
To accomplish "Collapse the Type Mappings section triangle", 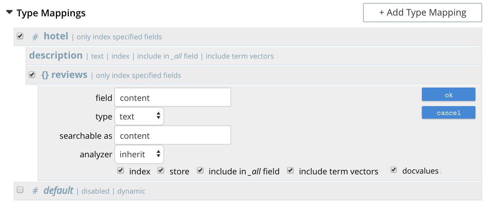I will (x=9, y=13).
